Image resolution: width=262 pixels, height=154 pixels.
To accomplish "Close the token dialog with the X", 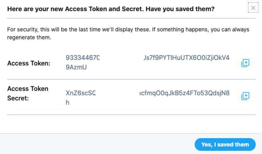I will [x=253, y=8].
